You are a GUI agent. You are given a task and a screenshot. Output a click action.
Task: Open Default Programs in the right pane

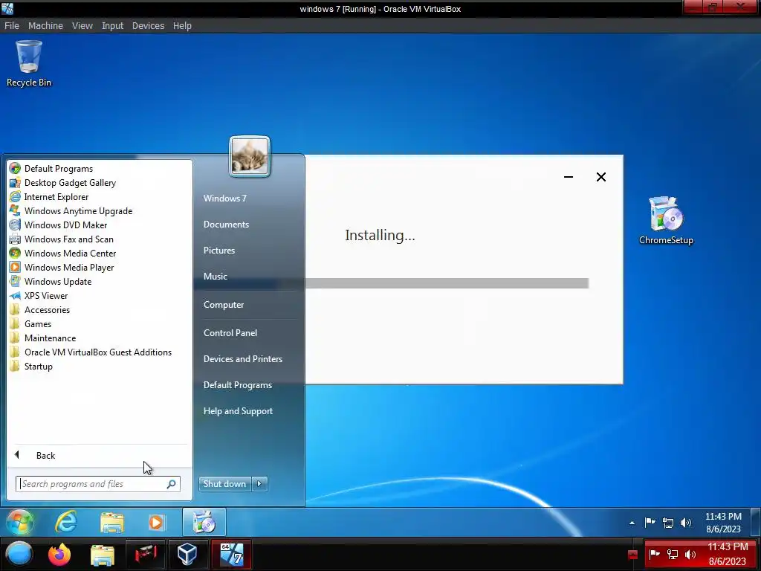pyautogui.click(x=237, y=384)
